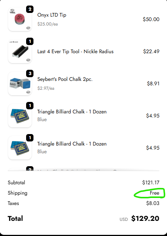Click quantity badge 1 on Last 4 Ever tool
The image size is (167, 236).
(x=30, y=41)
